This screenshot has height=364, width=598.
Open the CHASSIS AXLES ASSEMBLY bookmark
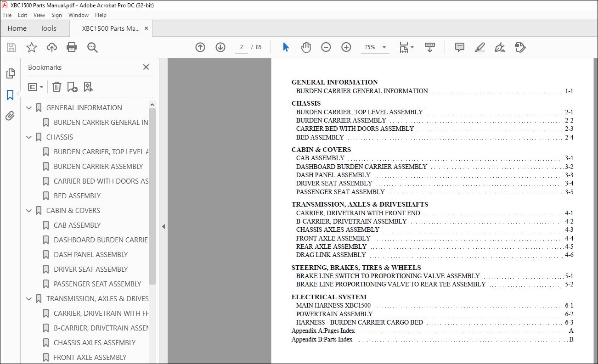[95, 343]
